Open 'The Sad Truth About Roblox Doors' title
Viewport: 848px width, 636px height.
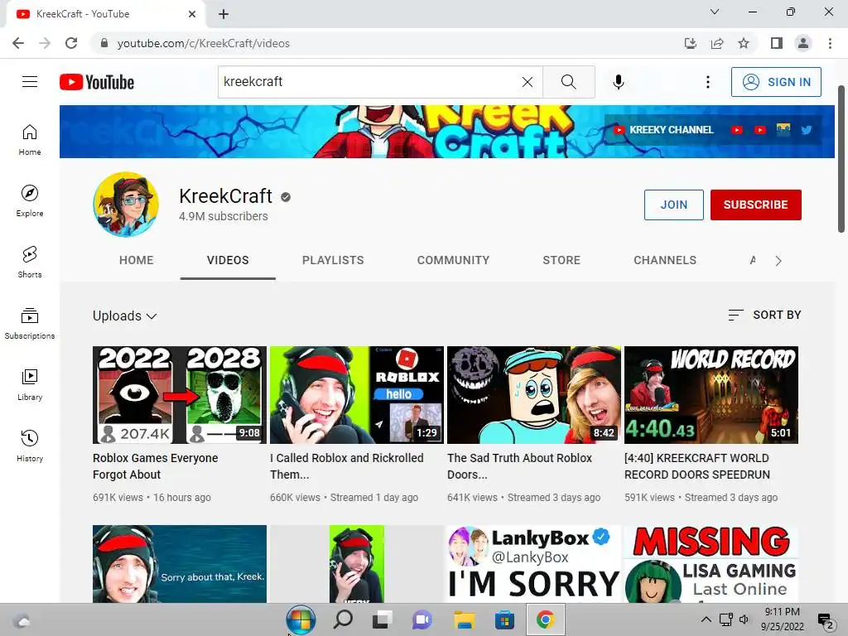pyautogui.click(x=520, y=466)
